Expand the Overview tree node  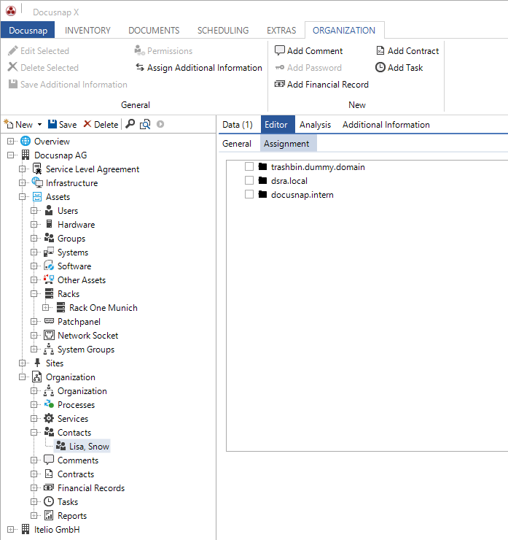[x=11, y=141]
